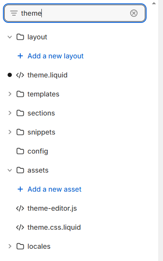
Task: Click the Add a new asset link
Action: (54, 189)
